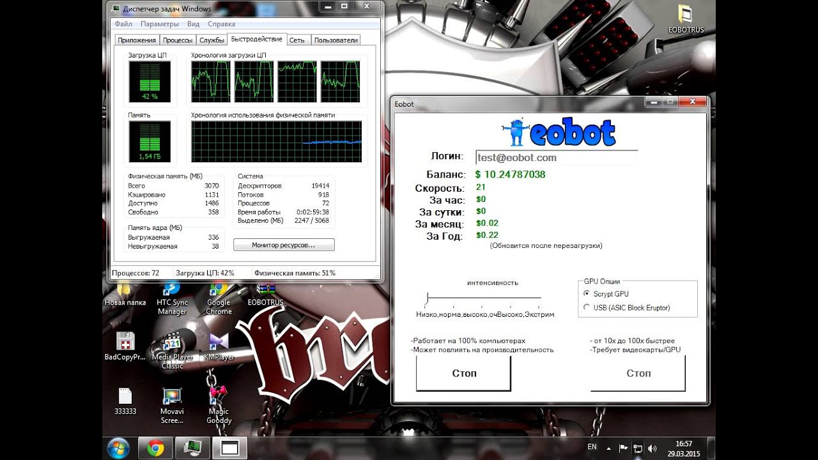Click the Task Manager taskbar icon
818x460 pixels.
coord(193,448)
